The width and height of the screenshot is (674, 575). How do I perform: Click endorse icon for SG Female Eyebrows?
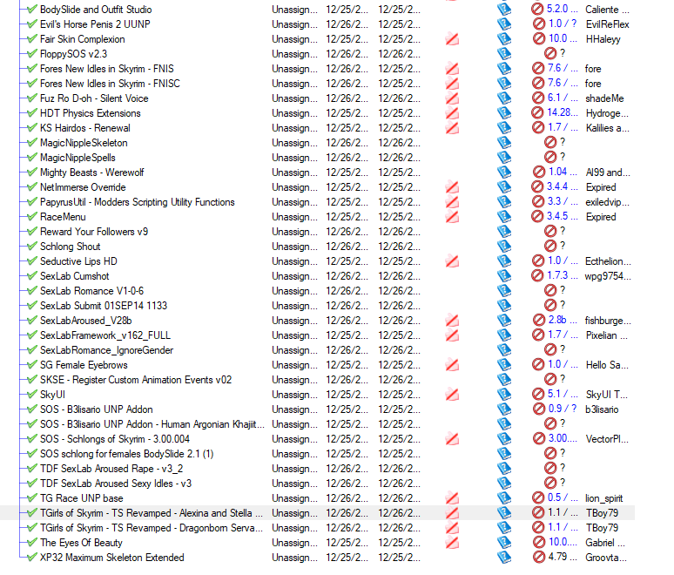click(452, 365)
